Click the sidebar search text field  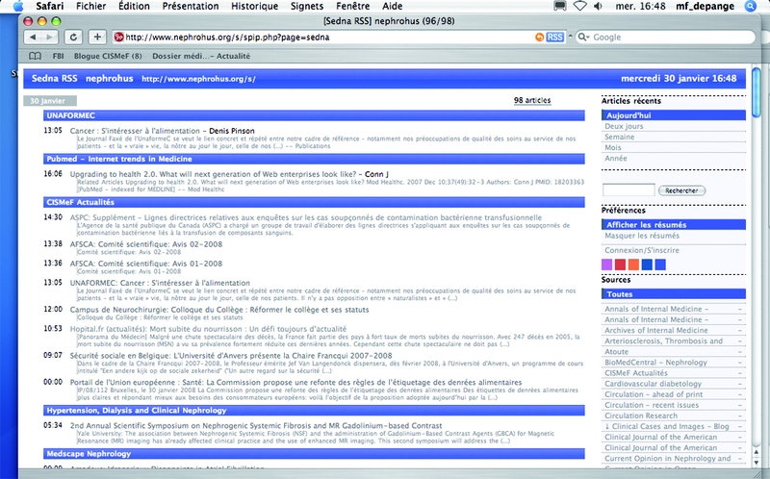[x=628, y=190]
